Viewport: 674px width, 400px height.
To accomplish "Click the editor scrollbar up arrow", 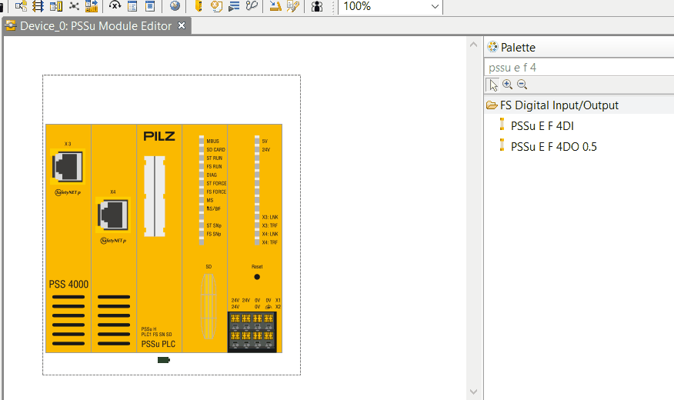I will click(474, 45).
